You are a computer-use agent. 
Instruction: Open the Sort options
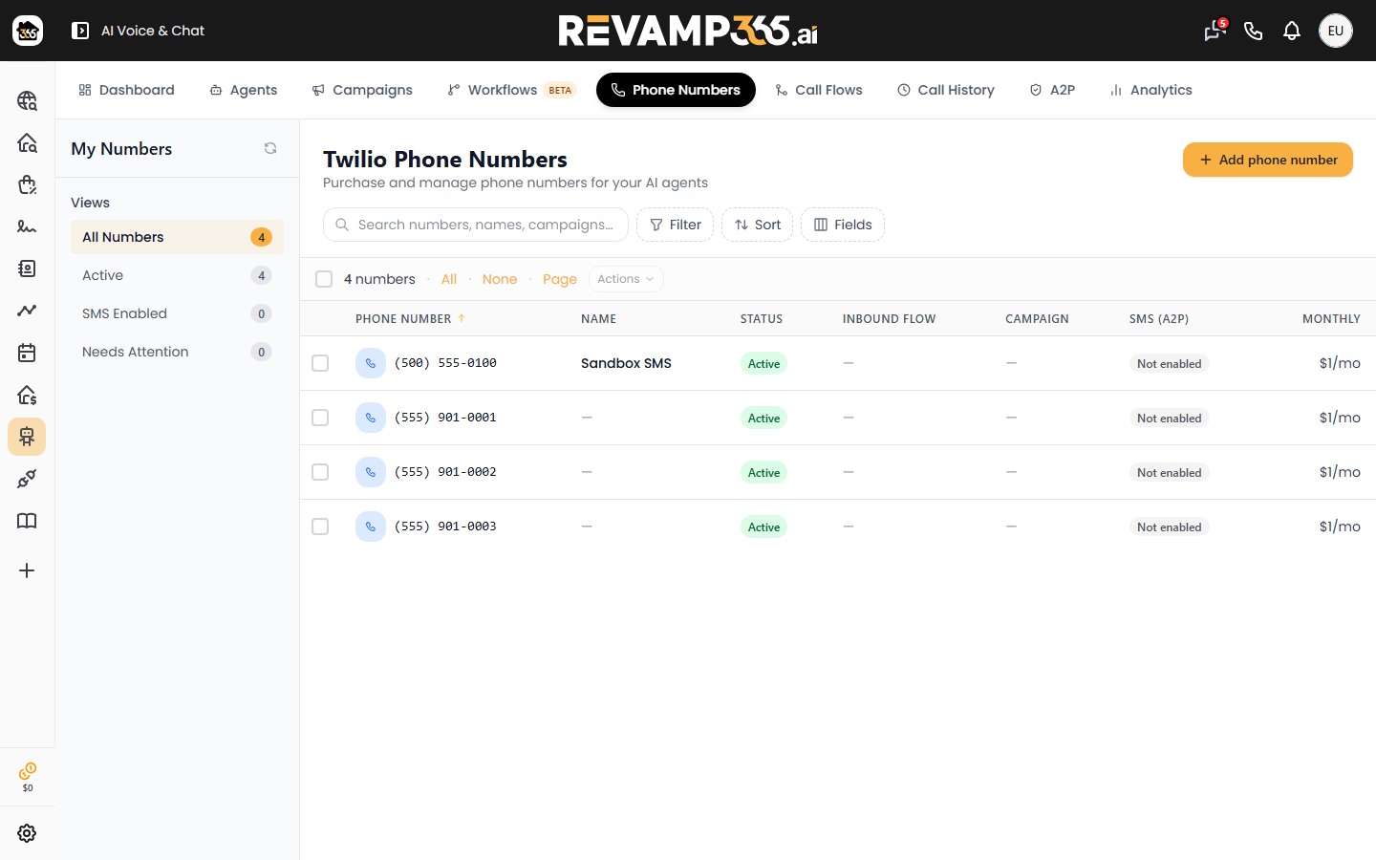coord(757,225)
